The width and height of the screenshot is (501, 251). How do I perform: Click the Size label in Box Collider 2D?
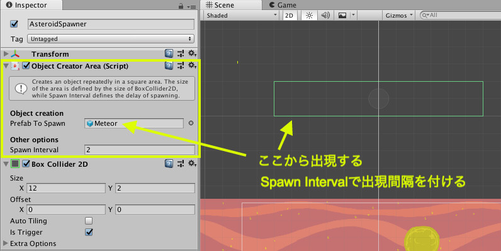16,178
